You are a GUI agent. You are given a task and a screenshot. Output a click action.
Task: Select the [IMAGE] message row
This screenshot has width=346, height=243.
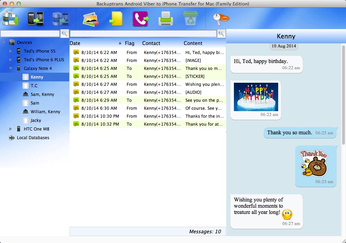click(148, 61)
